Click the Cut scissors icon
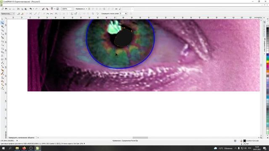 [x=18, y=9]
